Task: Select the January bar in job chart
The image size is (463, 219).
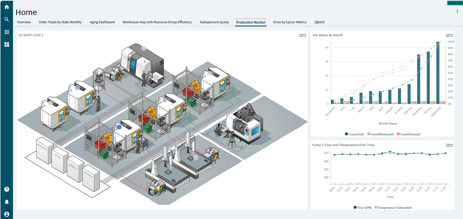Action: coord(428,78)
